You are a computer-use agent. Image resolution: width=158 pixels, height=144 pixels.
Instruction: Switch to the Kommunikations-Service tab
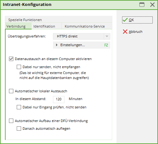85,26
